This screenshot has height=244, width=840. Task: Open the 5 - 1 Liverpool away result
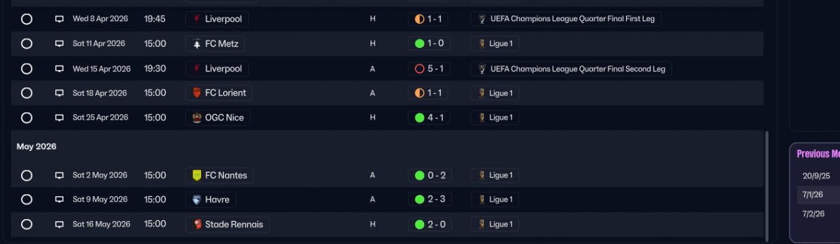pos(428,69)
